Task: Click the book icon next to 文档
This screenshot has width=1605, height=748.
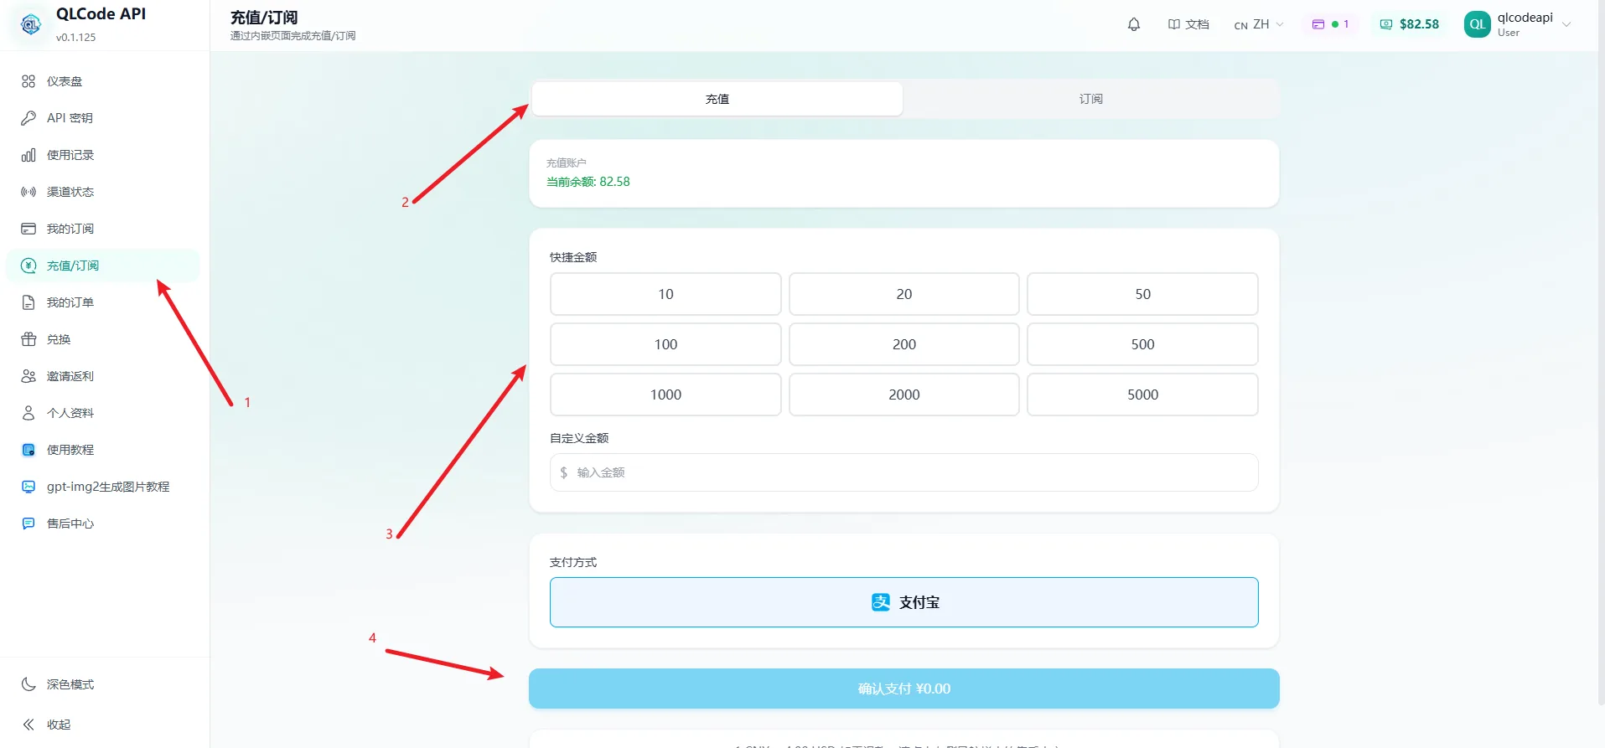Action: [x=1174, y=24]
